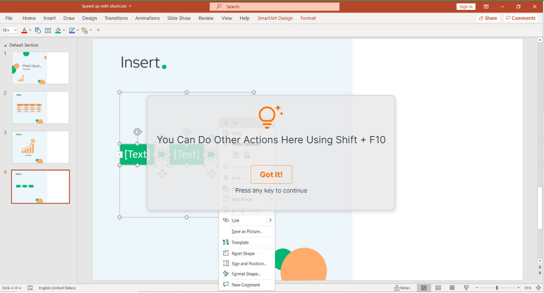544x293 pixels.
Task: Collapse the Default Section
Action: pos(5,46)
